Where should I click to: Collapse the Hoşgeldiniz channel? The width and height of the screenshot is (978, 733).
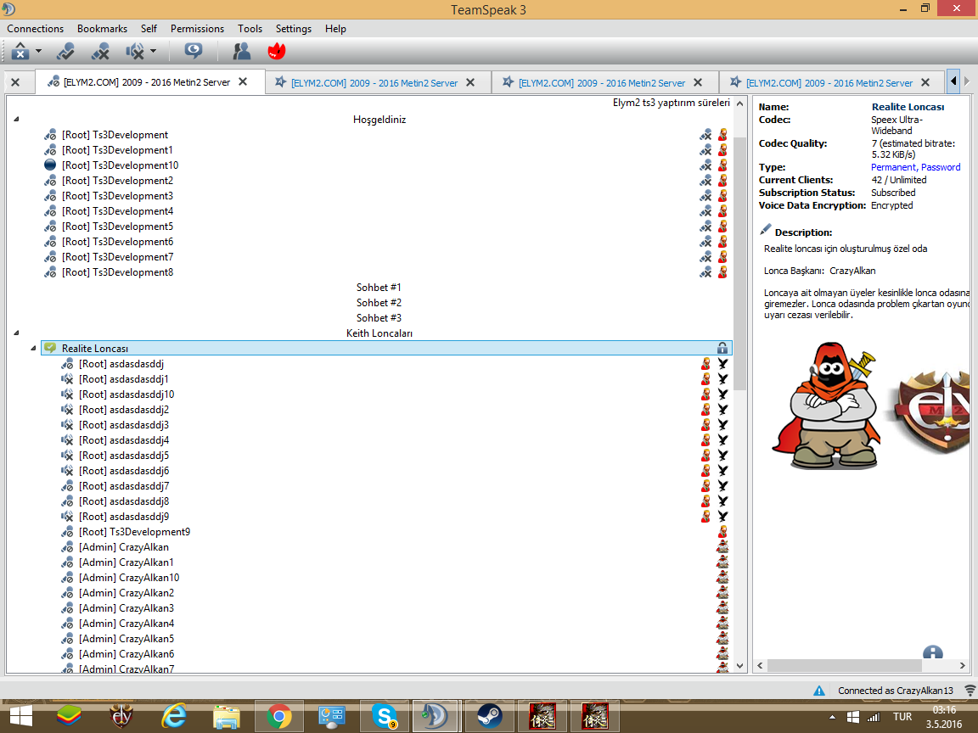pos(16,119)
